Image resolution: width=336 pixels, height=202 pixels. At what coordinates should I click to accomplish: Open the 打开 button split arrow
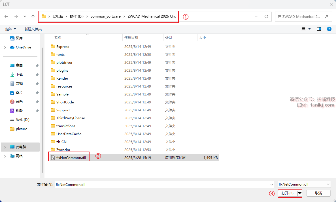pos(300,193)
